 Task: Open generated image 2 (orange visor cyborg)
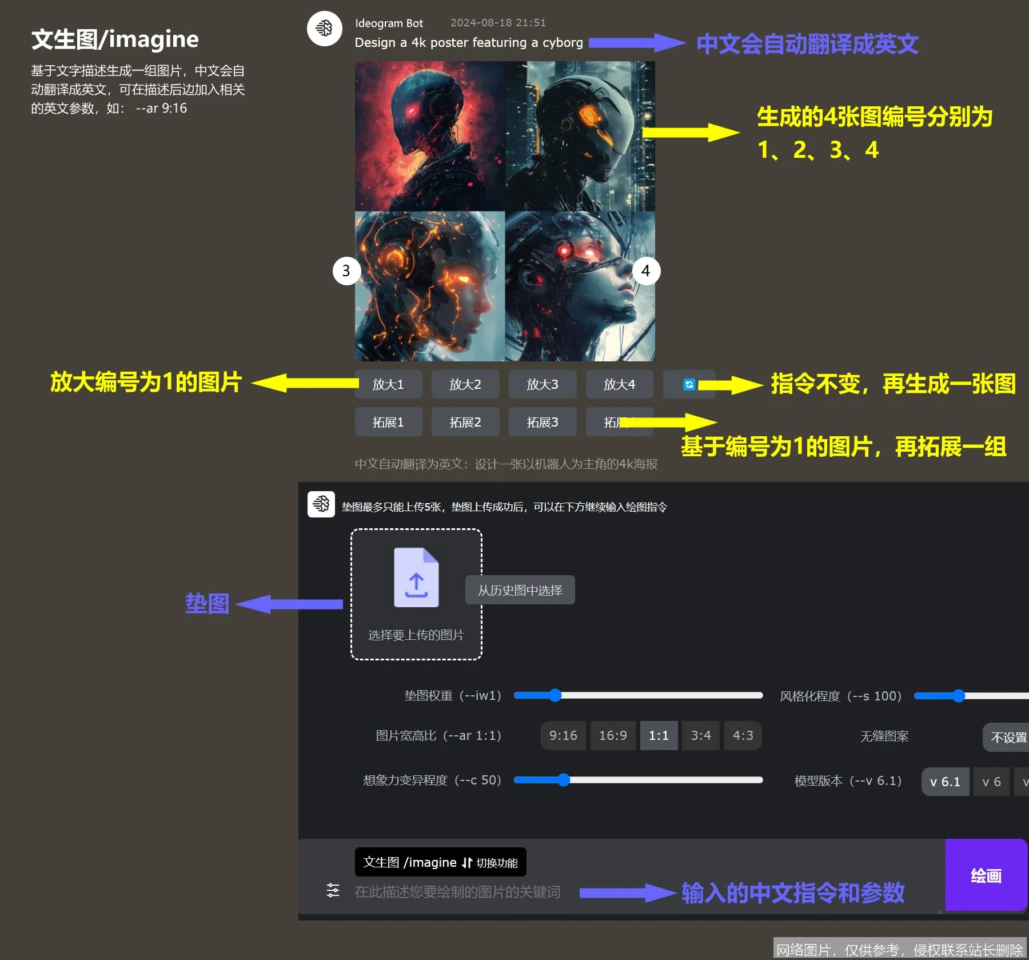580,136
